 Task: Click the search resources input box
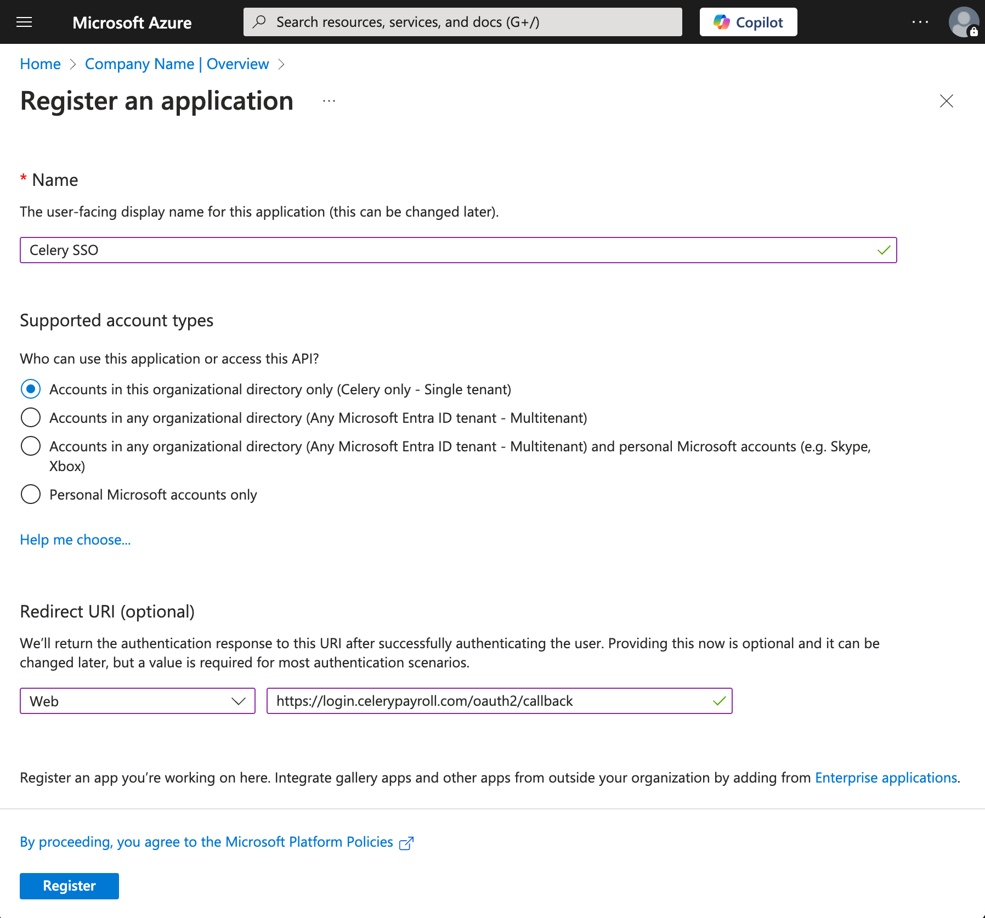[x=463, y=22]
